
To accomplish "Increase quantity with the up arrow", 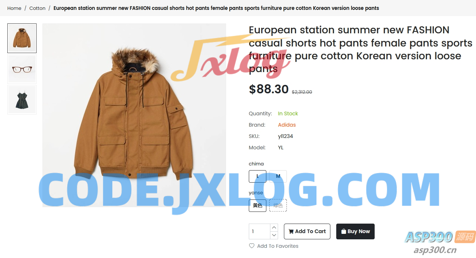I will 274,228.
